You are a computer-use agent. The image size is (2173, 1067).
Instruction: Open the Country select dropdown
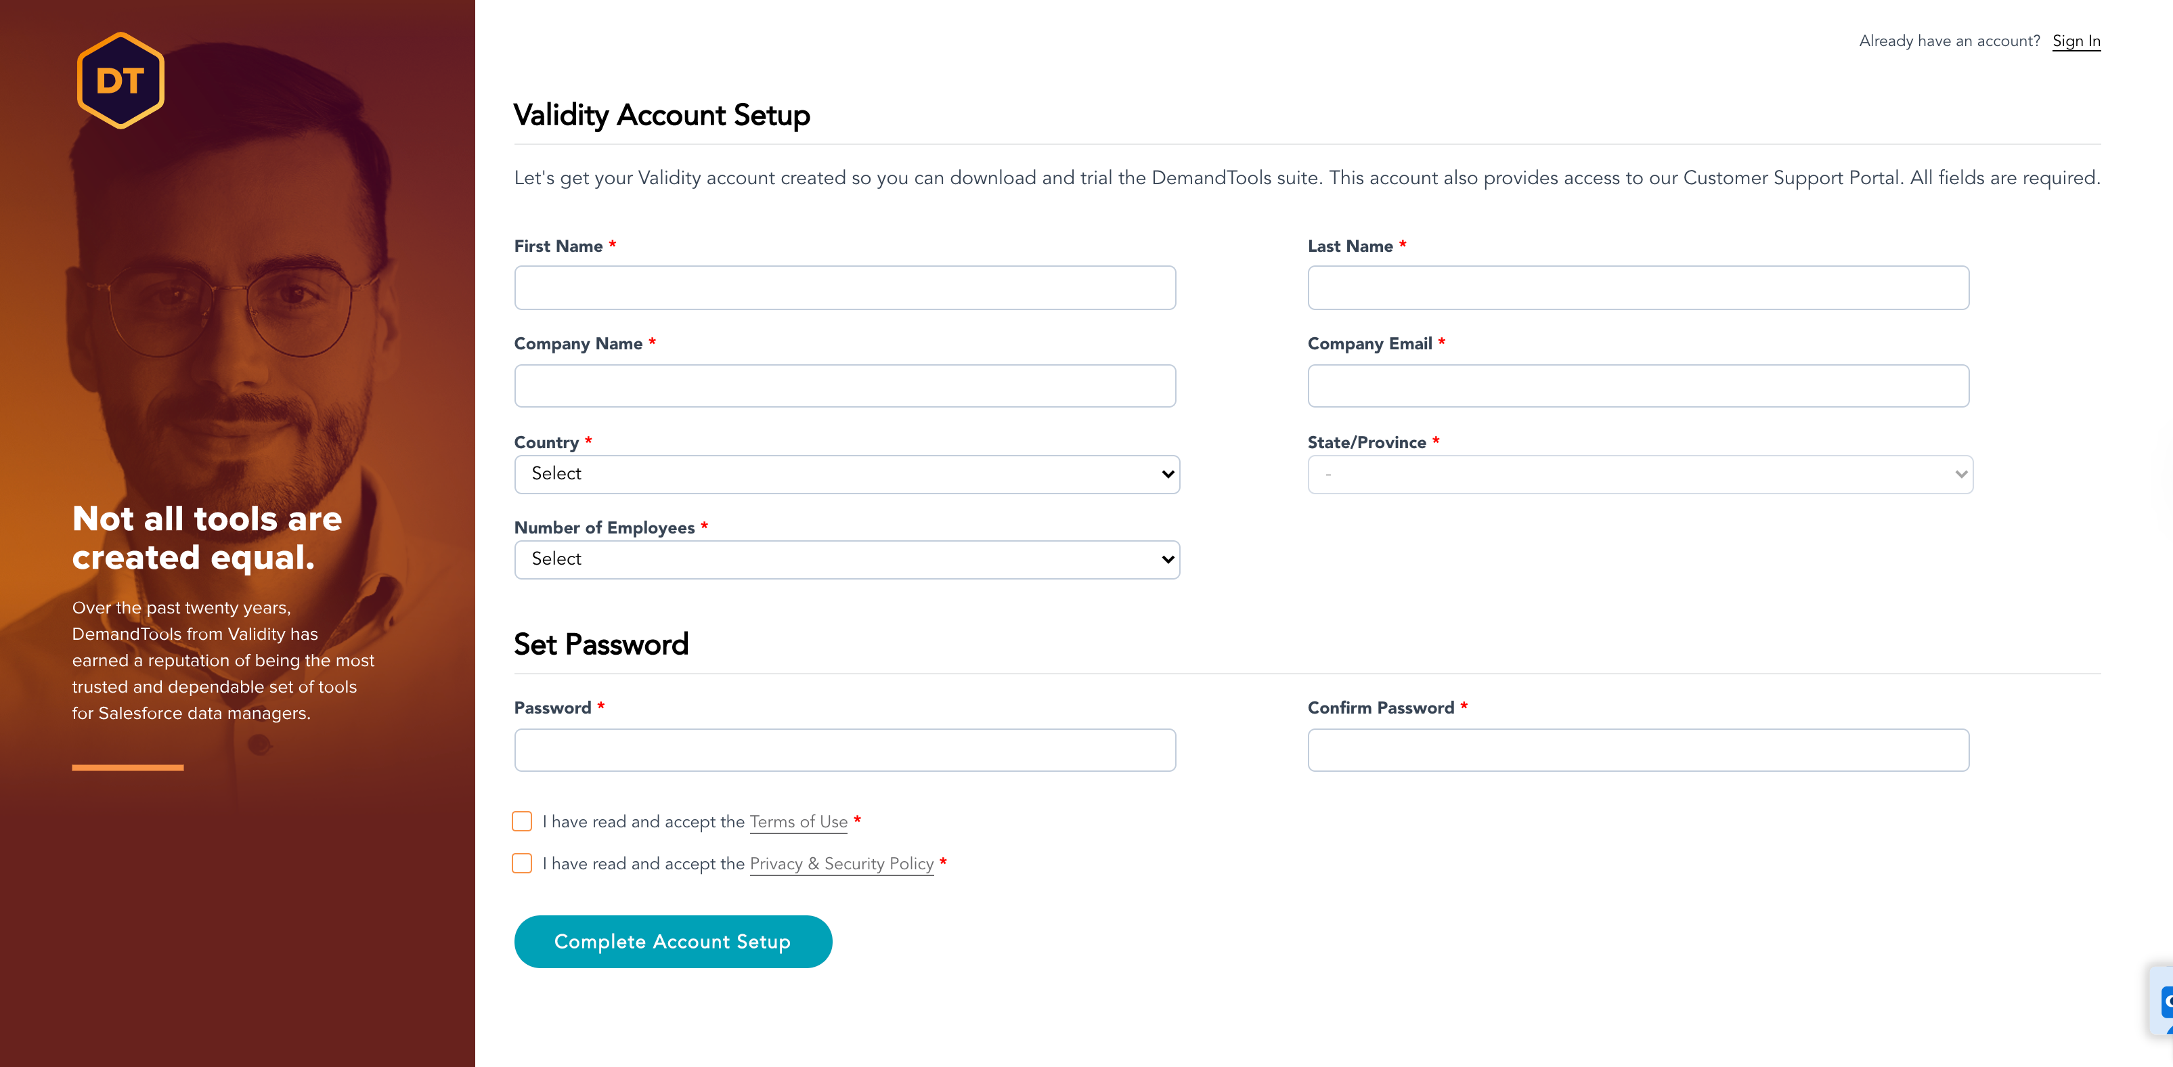tap(847, 474)
